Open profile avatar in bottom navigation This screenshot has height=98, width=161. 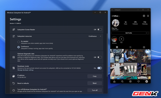[x=146, y=81]
